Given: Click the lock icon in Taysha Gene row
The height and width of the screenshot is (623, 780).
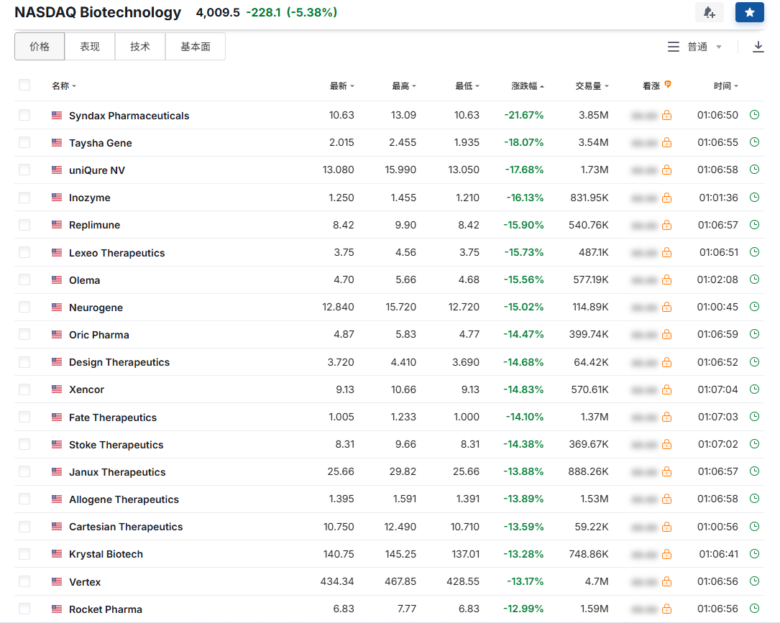Looking at the screenshot, I should pos(666,143).
